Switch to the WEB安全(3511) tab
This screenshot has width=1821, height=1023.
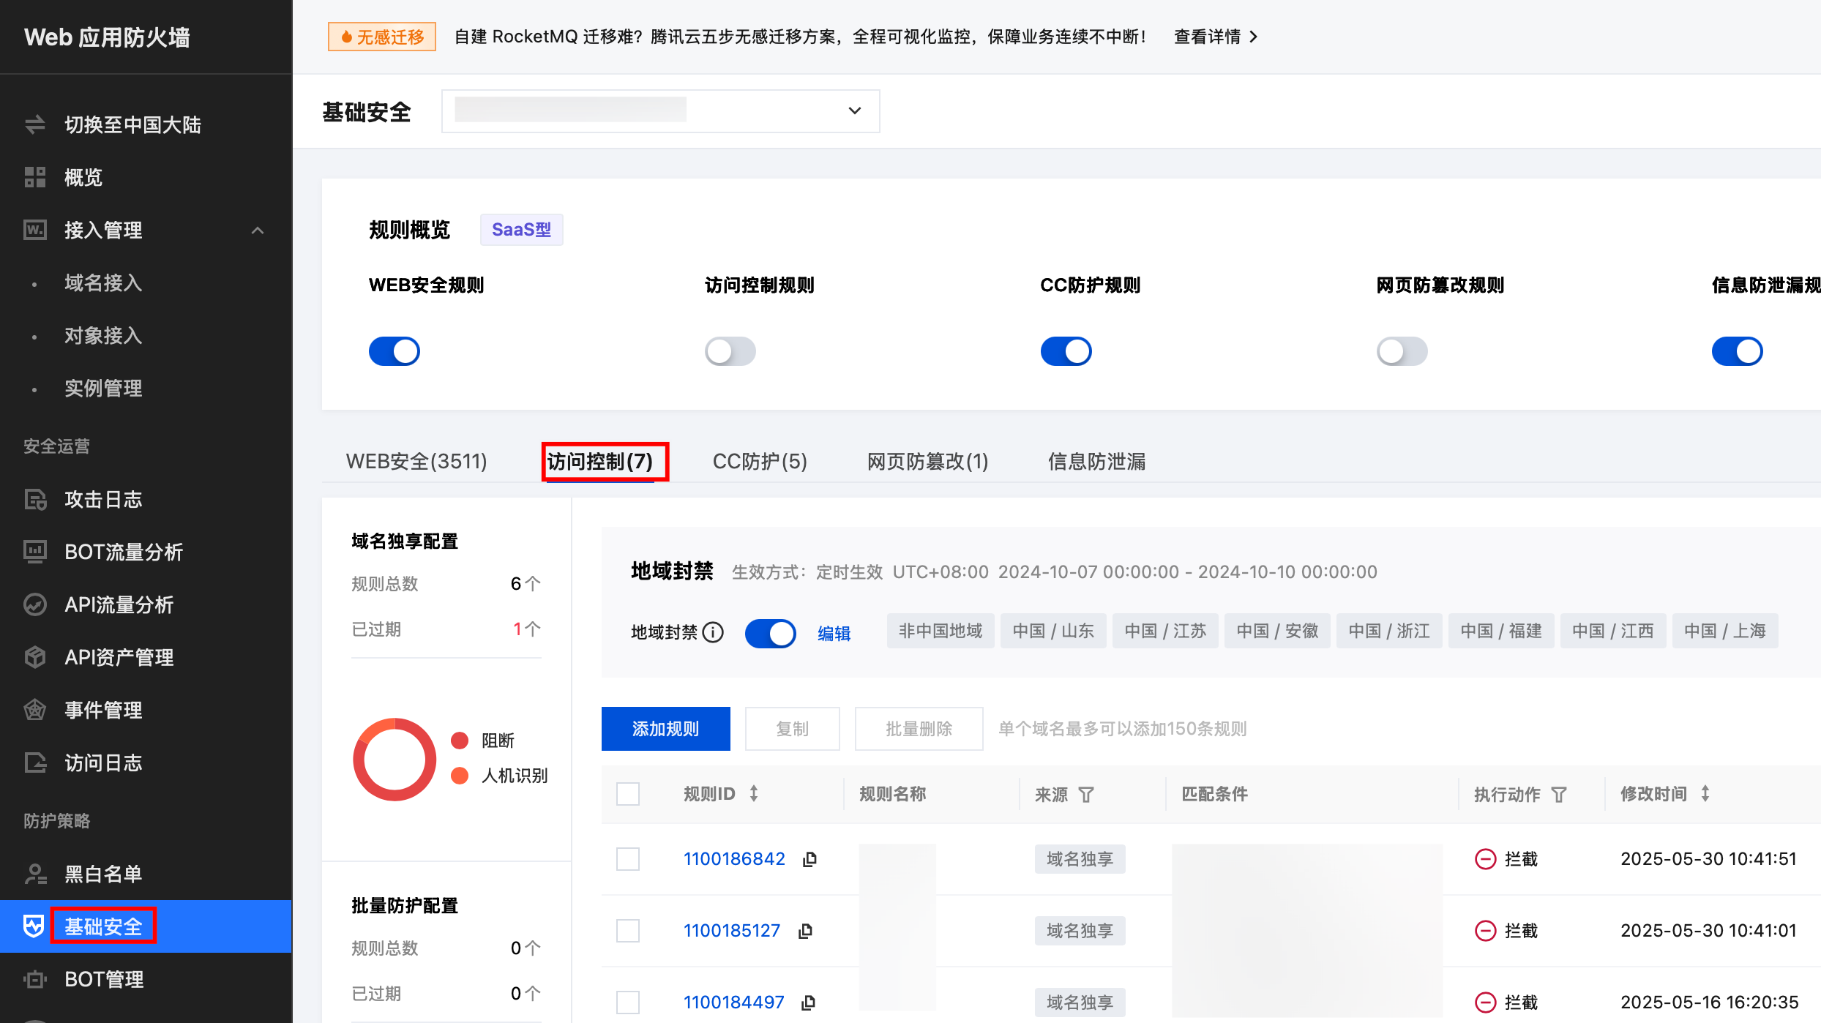(416, 462)
